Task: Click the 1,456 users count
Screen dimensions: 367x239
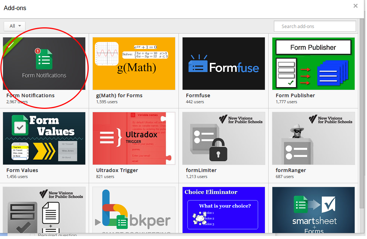Action: (17, 177)
